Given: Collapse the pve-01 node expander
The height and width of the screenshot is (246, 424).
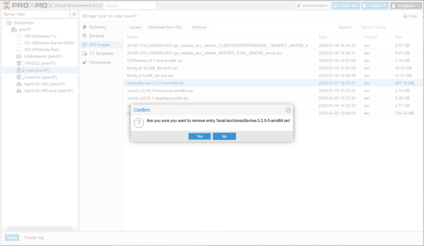Looking at the screenshot, I should click(x=9, y=30).
